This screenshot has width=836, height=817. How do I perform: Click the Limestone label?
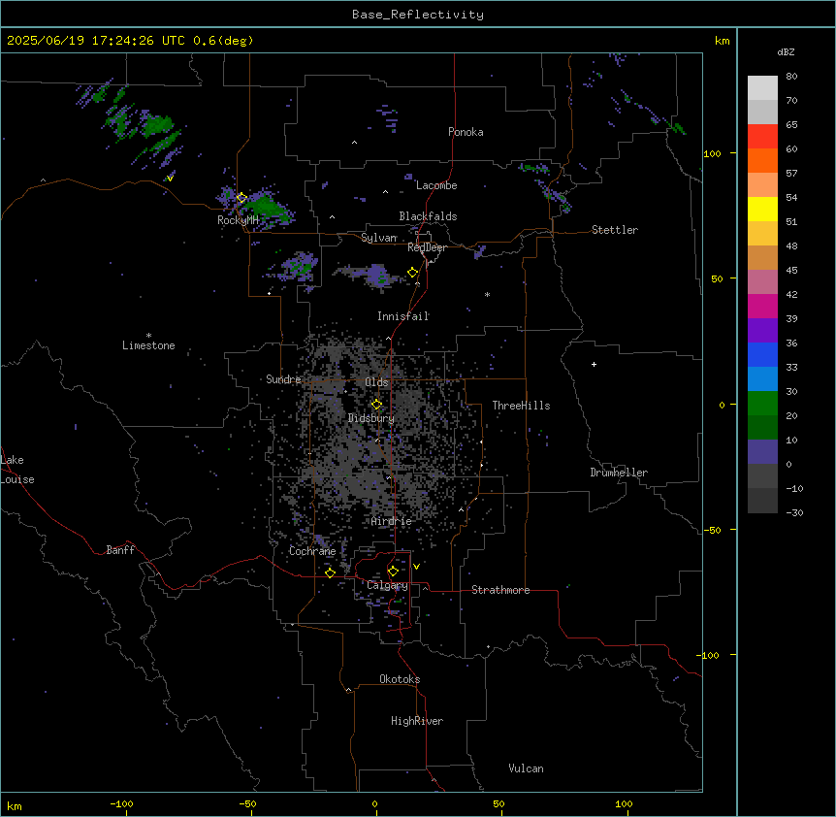tap(148, 345)
